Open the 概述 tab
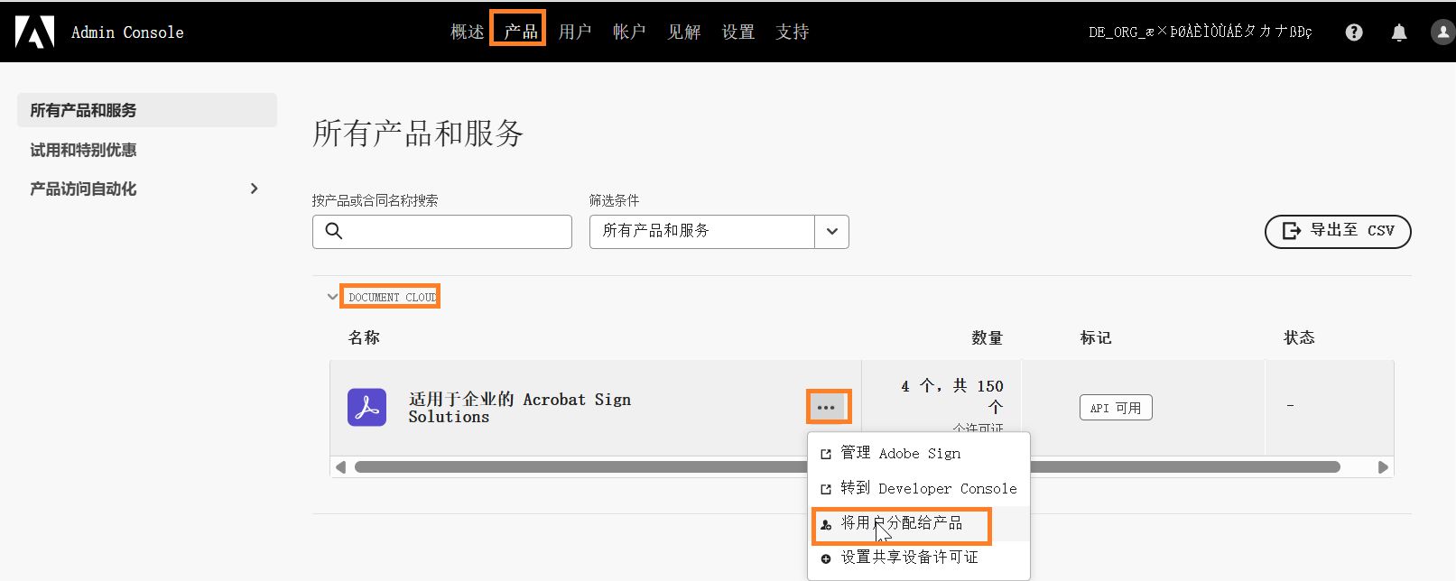Image resolution: width=1456 pixels, height=581 pixels. (x=468, y=32)
